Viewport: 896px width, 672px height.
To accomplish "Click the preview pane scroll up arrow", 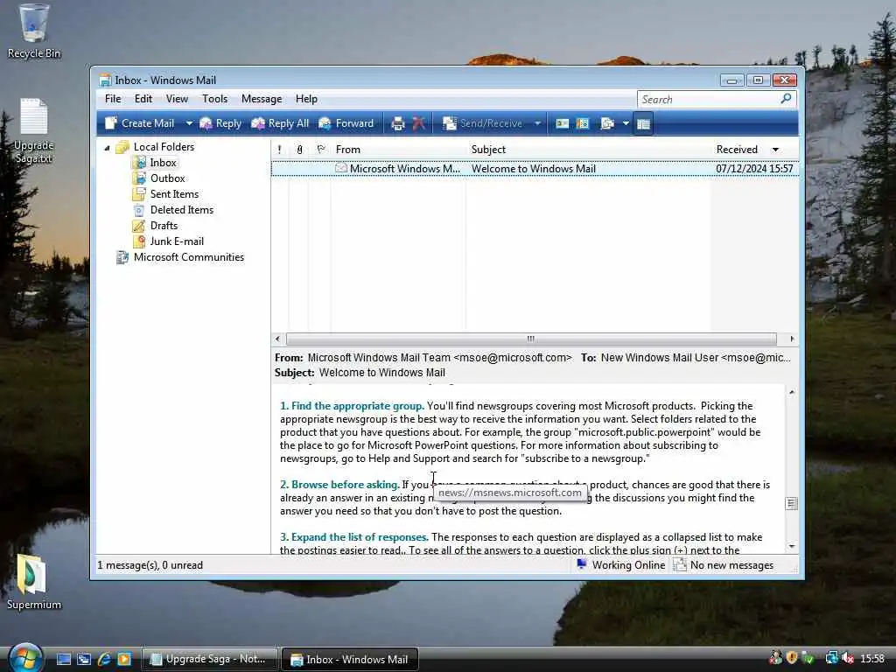I will 792,392.
